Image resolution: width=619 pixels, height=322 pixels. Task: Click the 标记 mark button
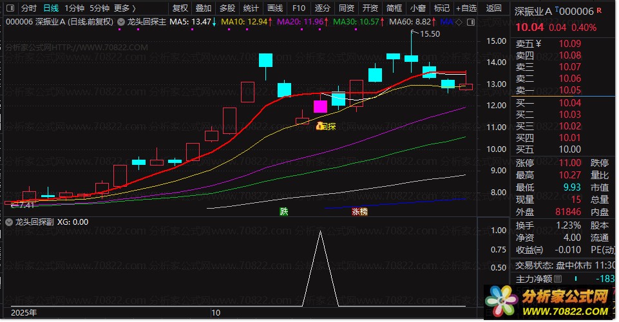point(442,8)
